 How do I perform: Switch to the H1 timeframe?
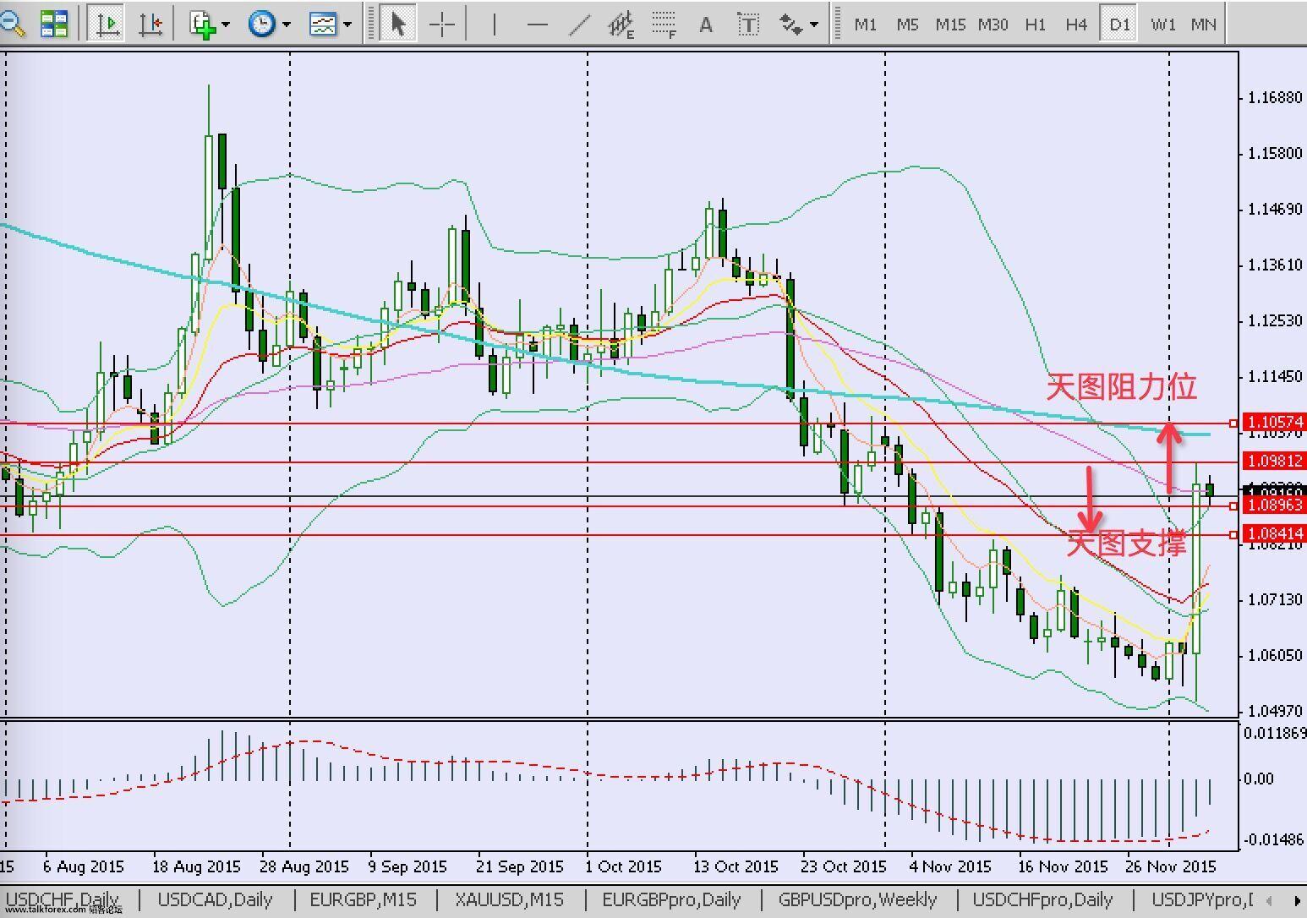1035,25
